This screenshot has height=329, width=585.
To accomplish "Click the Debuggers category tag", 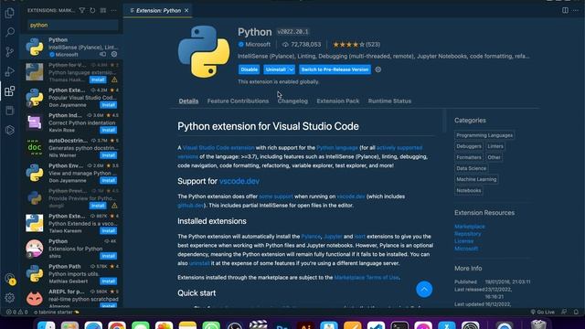I will 469,146.
